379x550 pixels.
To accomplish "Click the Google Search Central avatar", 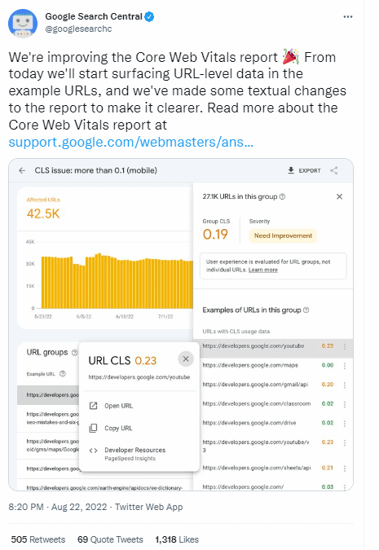I will (23, 24).
